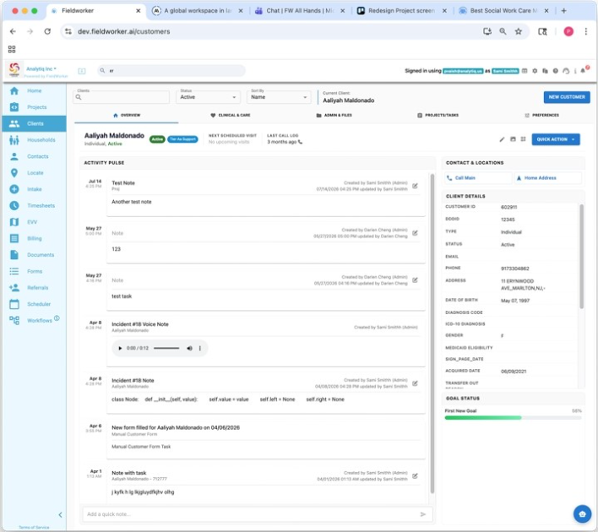
Task: Open the EVV sidebar item
Action: coord(34,222)
